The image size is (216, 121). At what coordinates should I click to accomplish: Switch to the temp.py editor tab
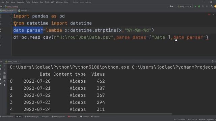24,10
